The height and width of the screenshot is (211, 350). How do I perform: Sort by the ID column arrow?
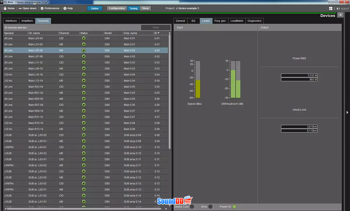click(159, 33)
